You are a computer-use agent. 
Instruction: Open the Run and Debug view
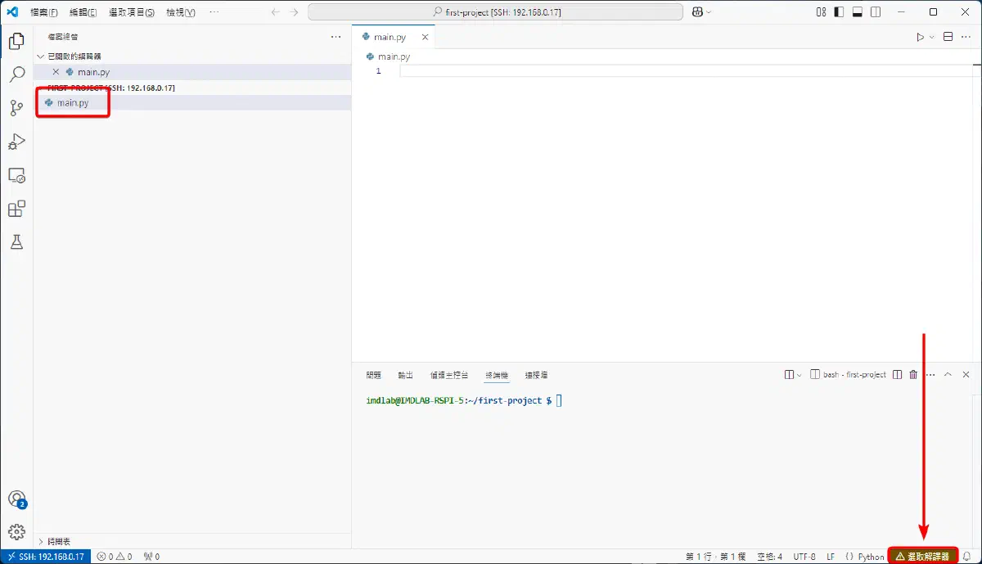tap(16, 142)
